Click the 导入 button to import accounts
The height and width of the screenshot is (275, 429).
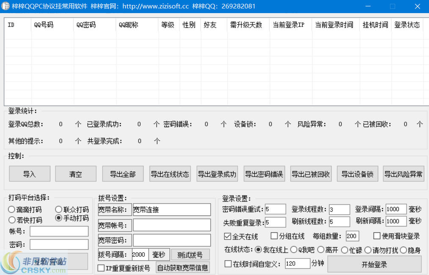(29, 173)
